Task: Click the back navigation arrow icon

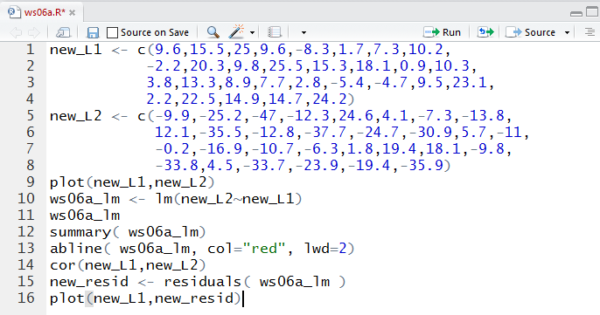Action: (x=16, y=32)
